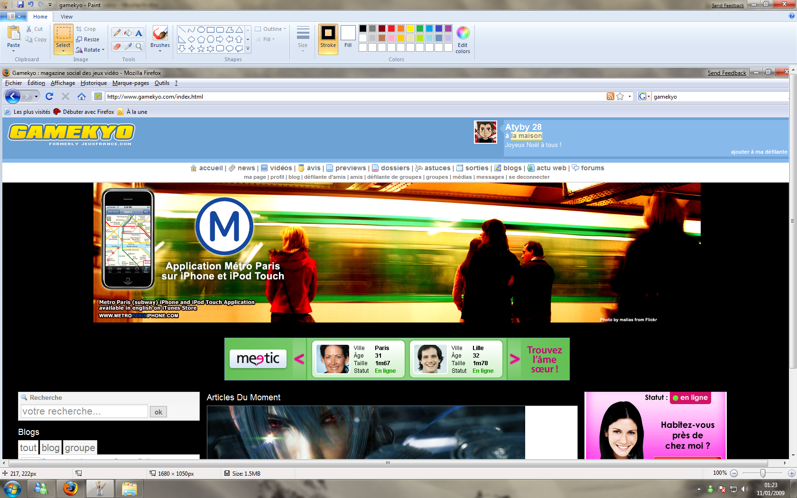Choose the Pentagon shape
The height and width of the screenshot is (498, 797).
pyautogui.click(x=201, y=39)
